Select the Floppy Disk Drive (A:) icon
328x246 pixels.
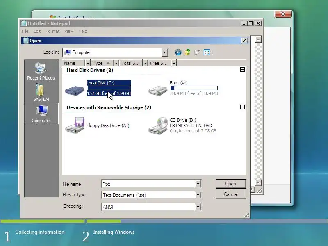point(75,125)
